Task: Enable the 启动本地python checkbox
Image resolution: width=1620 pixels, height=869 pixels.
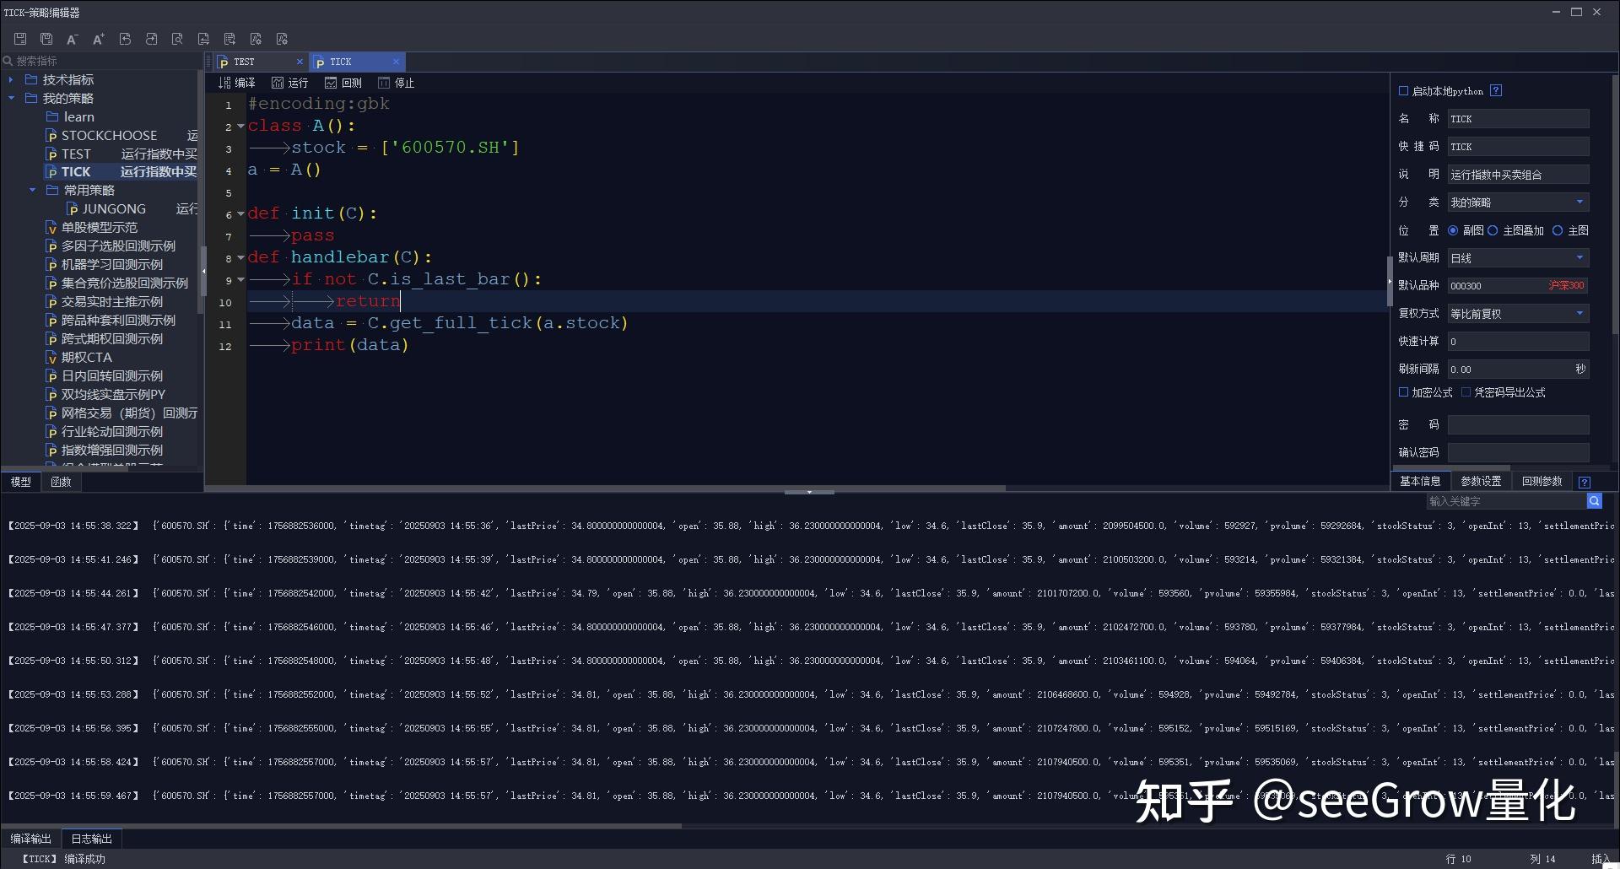Action: [1403, 90]
